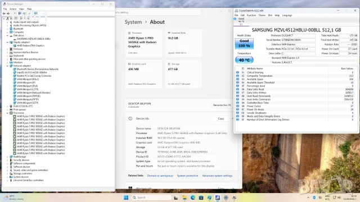Click the status circle for Power Cycles attribute
The width and height of the screenshot is (360, 202).
click(237, 106)
